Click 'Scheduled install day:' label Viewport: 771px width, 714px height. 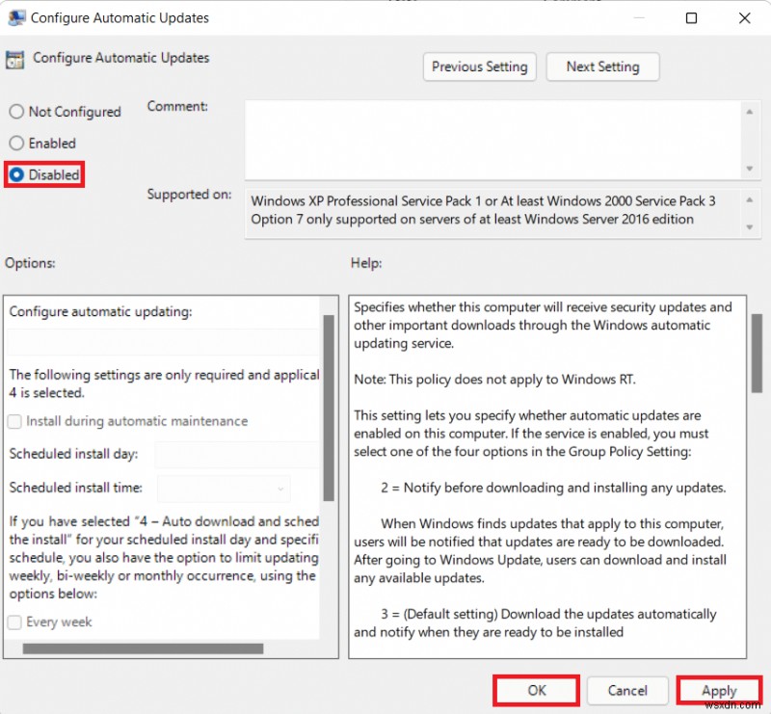pyautogui.click(x=73, y=454)
